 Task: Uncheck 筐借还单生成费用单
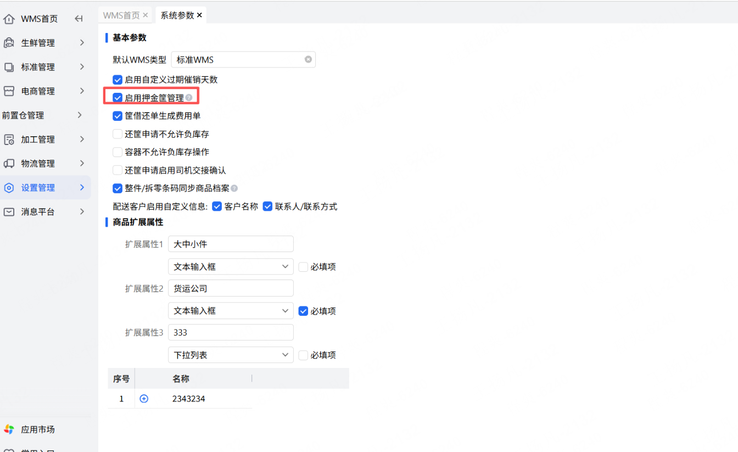pyautogui.click(x=117, y=116)
